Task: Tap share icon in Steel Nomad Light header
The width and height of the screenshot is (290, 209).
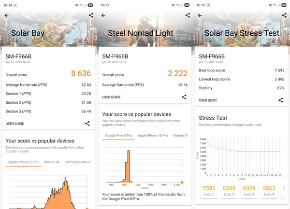Action: point(188,15)
